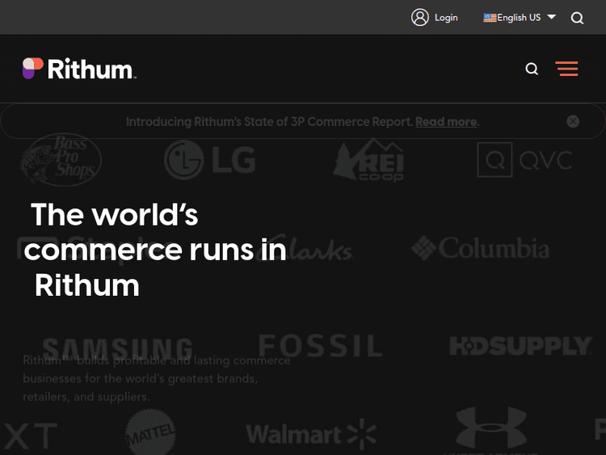Click the user account Login icon

click(x=420, y=17)
